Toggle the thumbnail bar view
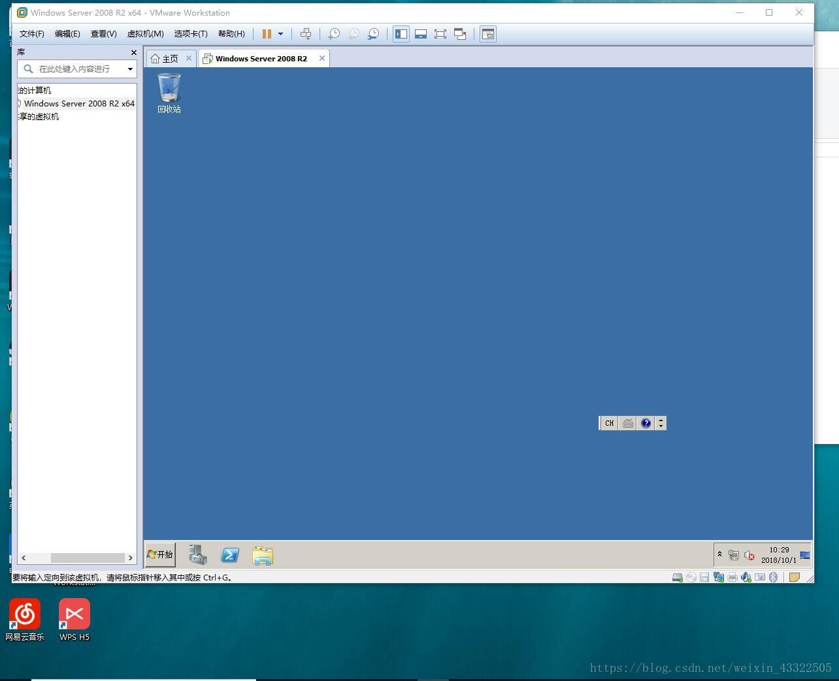The width and height of the screenshot is (839, 681). pyautogui.click(x=421, y=34)
